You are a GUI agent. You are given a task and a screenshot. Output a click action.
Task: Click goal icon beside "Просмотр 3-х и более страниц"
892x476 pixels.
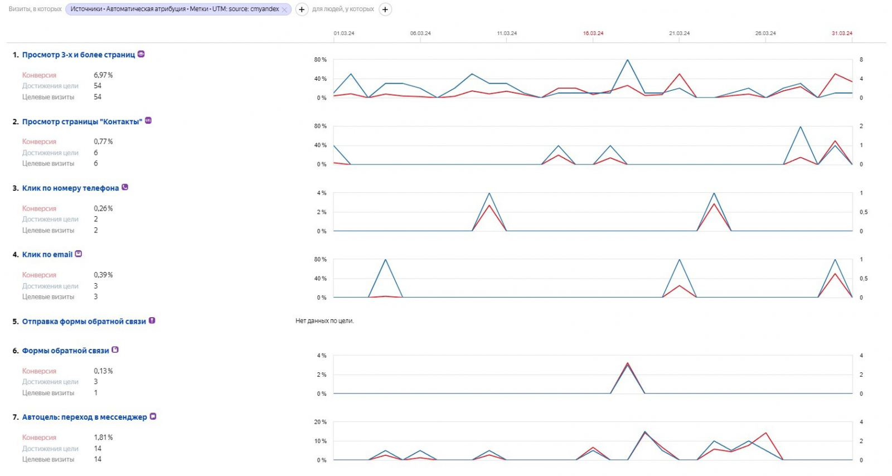tap(141, 54)
